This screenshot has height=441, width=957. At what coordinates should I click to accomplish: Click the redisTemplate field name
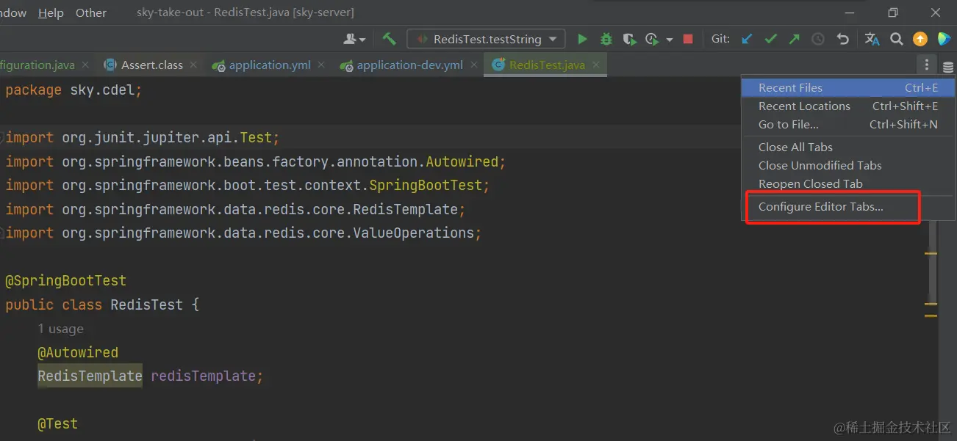click(204, 376)
